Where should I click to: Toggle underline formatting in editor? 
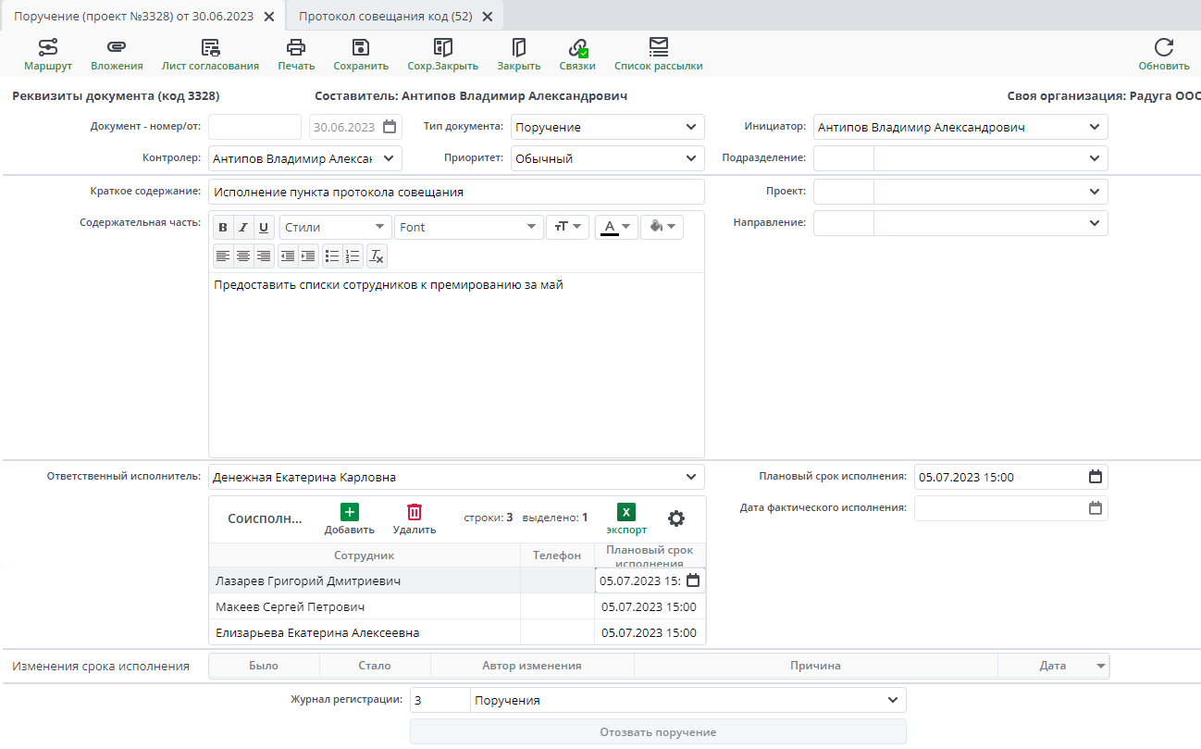click(x=264, y=228)
